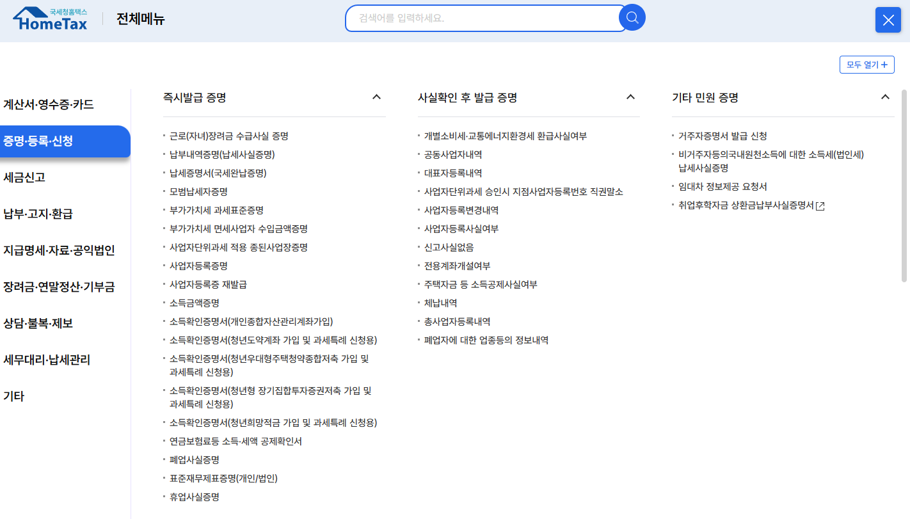Open 주택자금 등 소득공제사실여부 link

pos(481,285)
